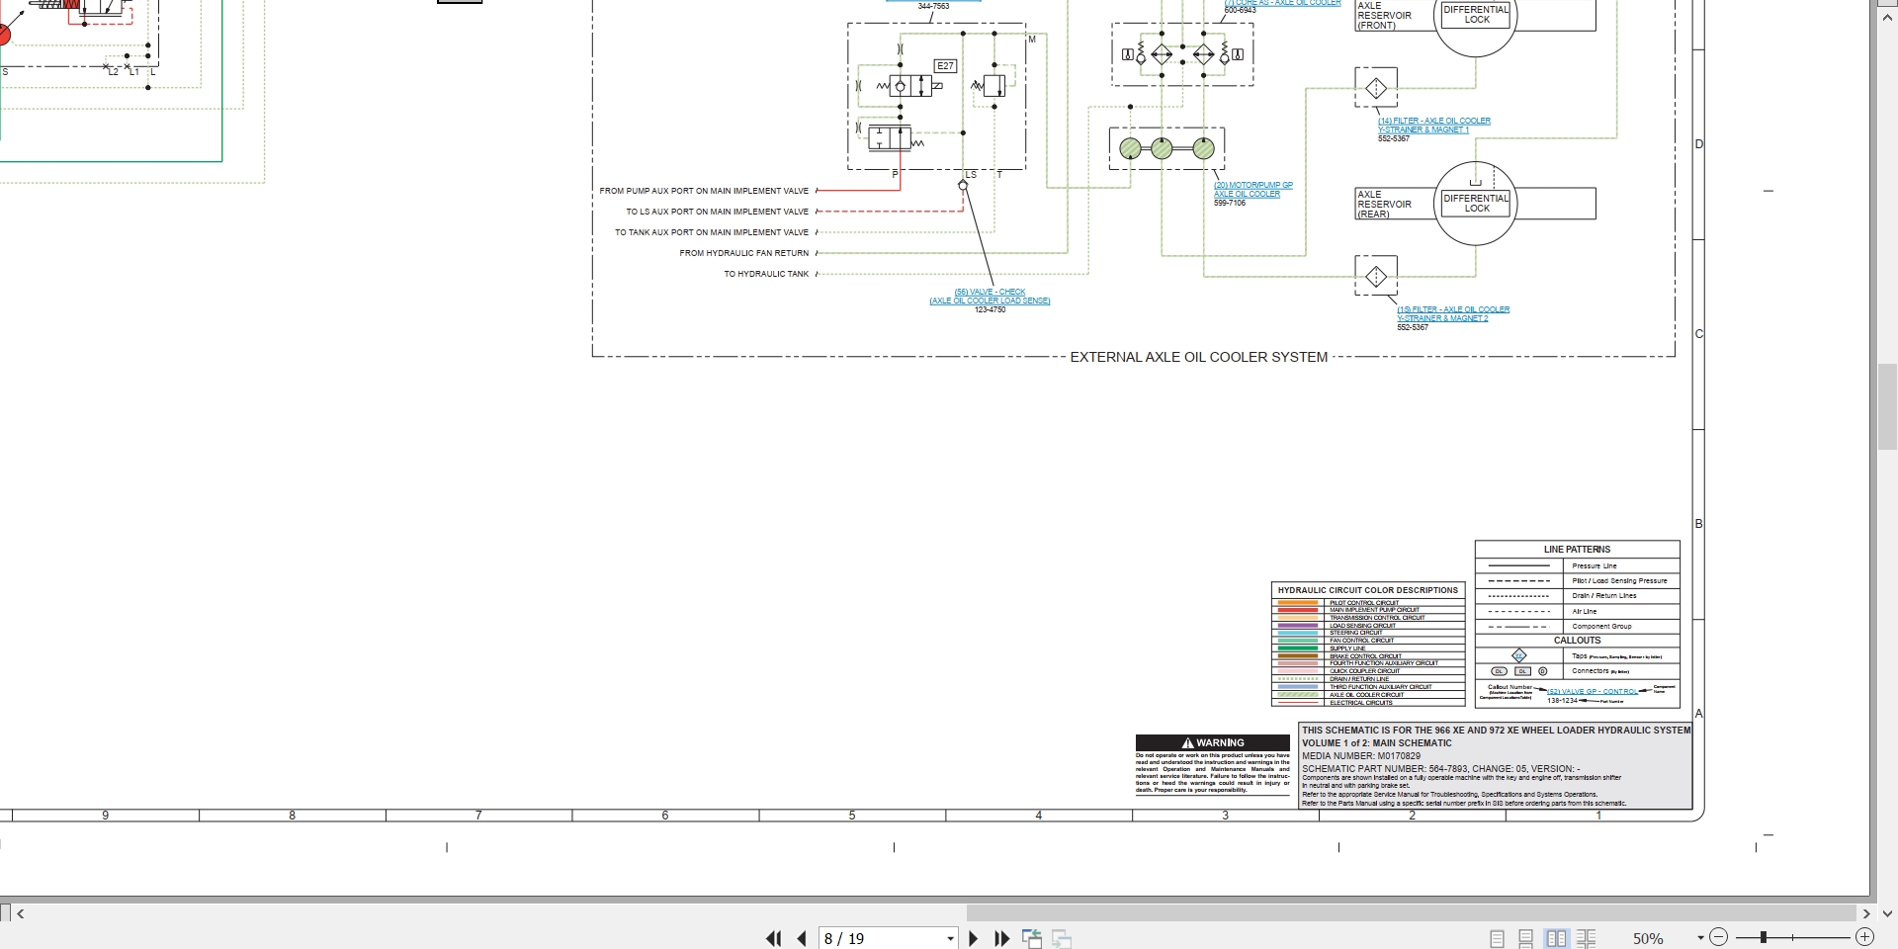Viewport: 1898px width, 949px height.
Task: Click the WARNING banner
Action: point(1213,742)
